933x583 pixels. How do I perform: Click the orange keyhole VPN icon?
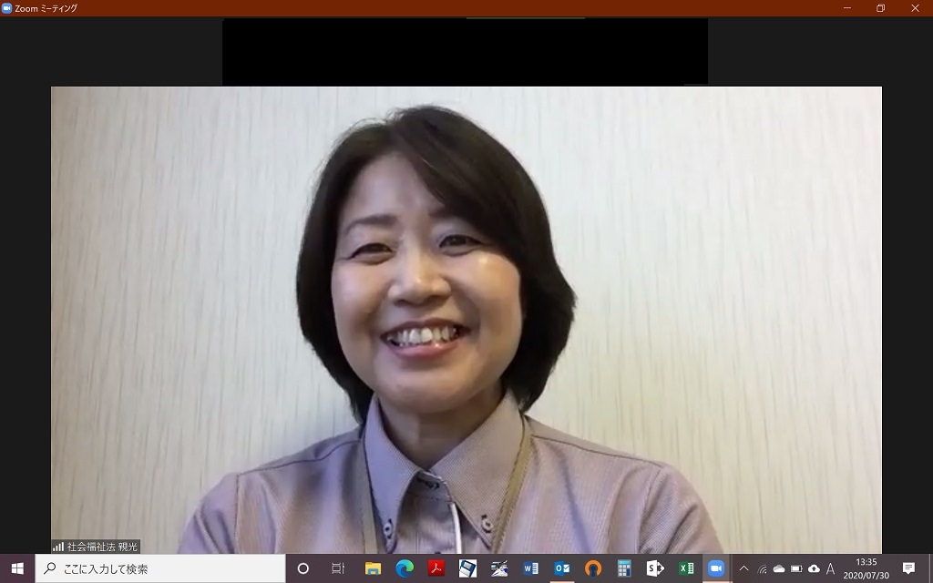[593, 568]
